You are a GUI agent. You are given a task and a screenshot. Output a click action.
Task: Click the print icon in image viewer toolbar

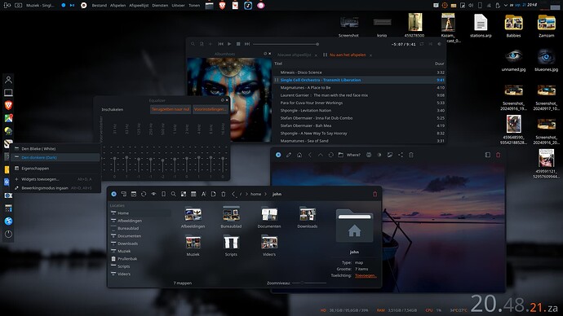click(369, 155)
